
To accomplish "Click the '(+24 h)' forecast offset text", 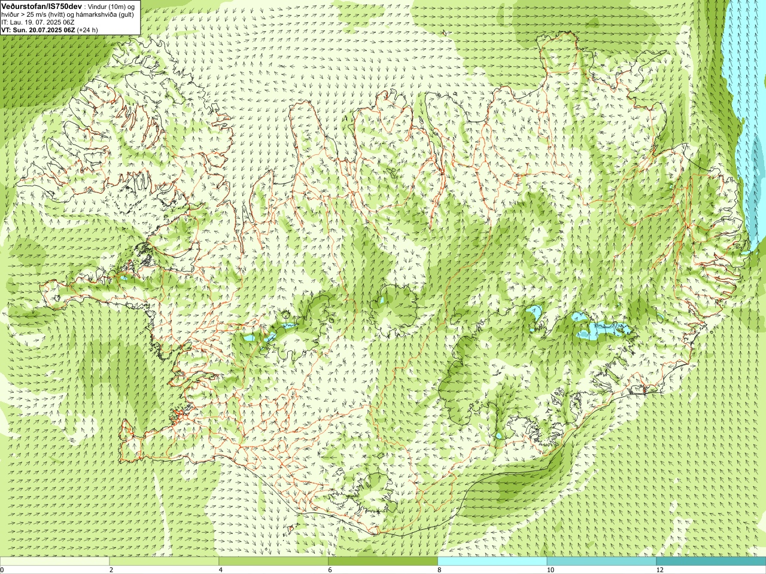I will point(87,30).
